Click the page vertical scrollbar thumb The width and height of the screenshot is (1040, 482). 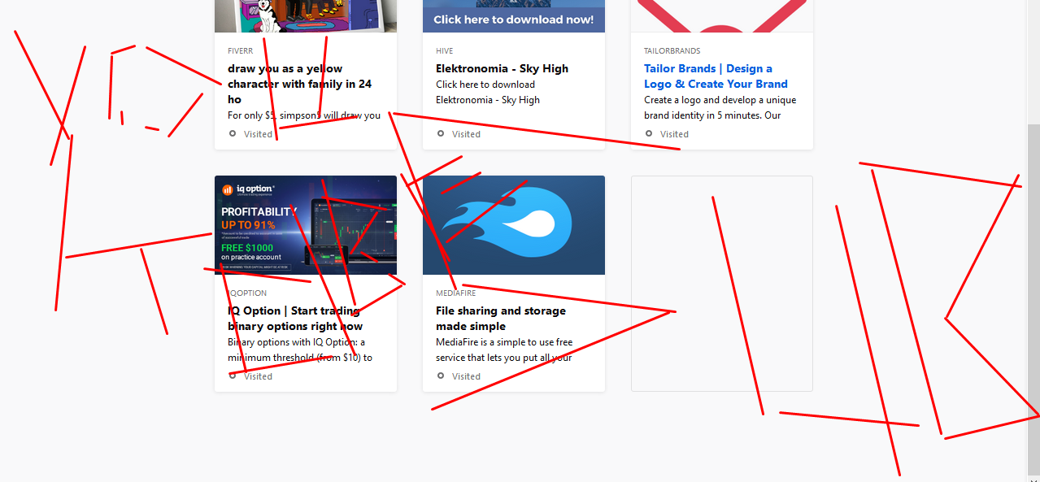(x=1033, y=299)
